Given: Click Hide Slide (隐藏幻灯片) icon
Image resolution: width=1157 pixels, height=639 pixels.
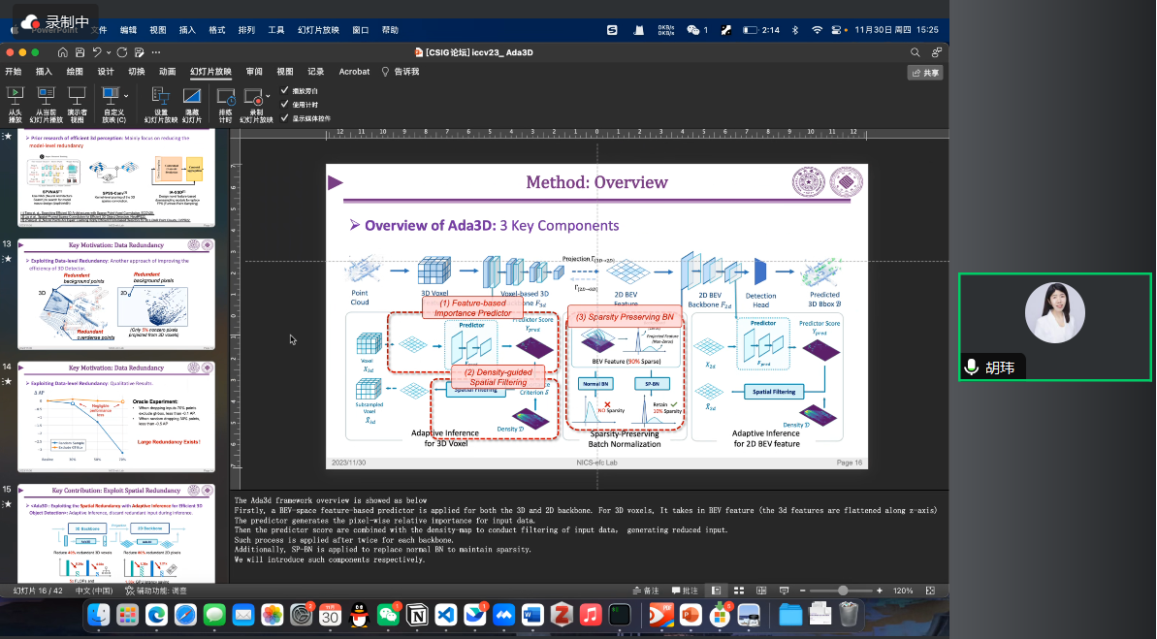Looking at the screenshot, I should [192, 97].
